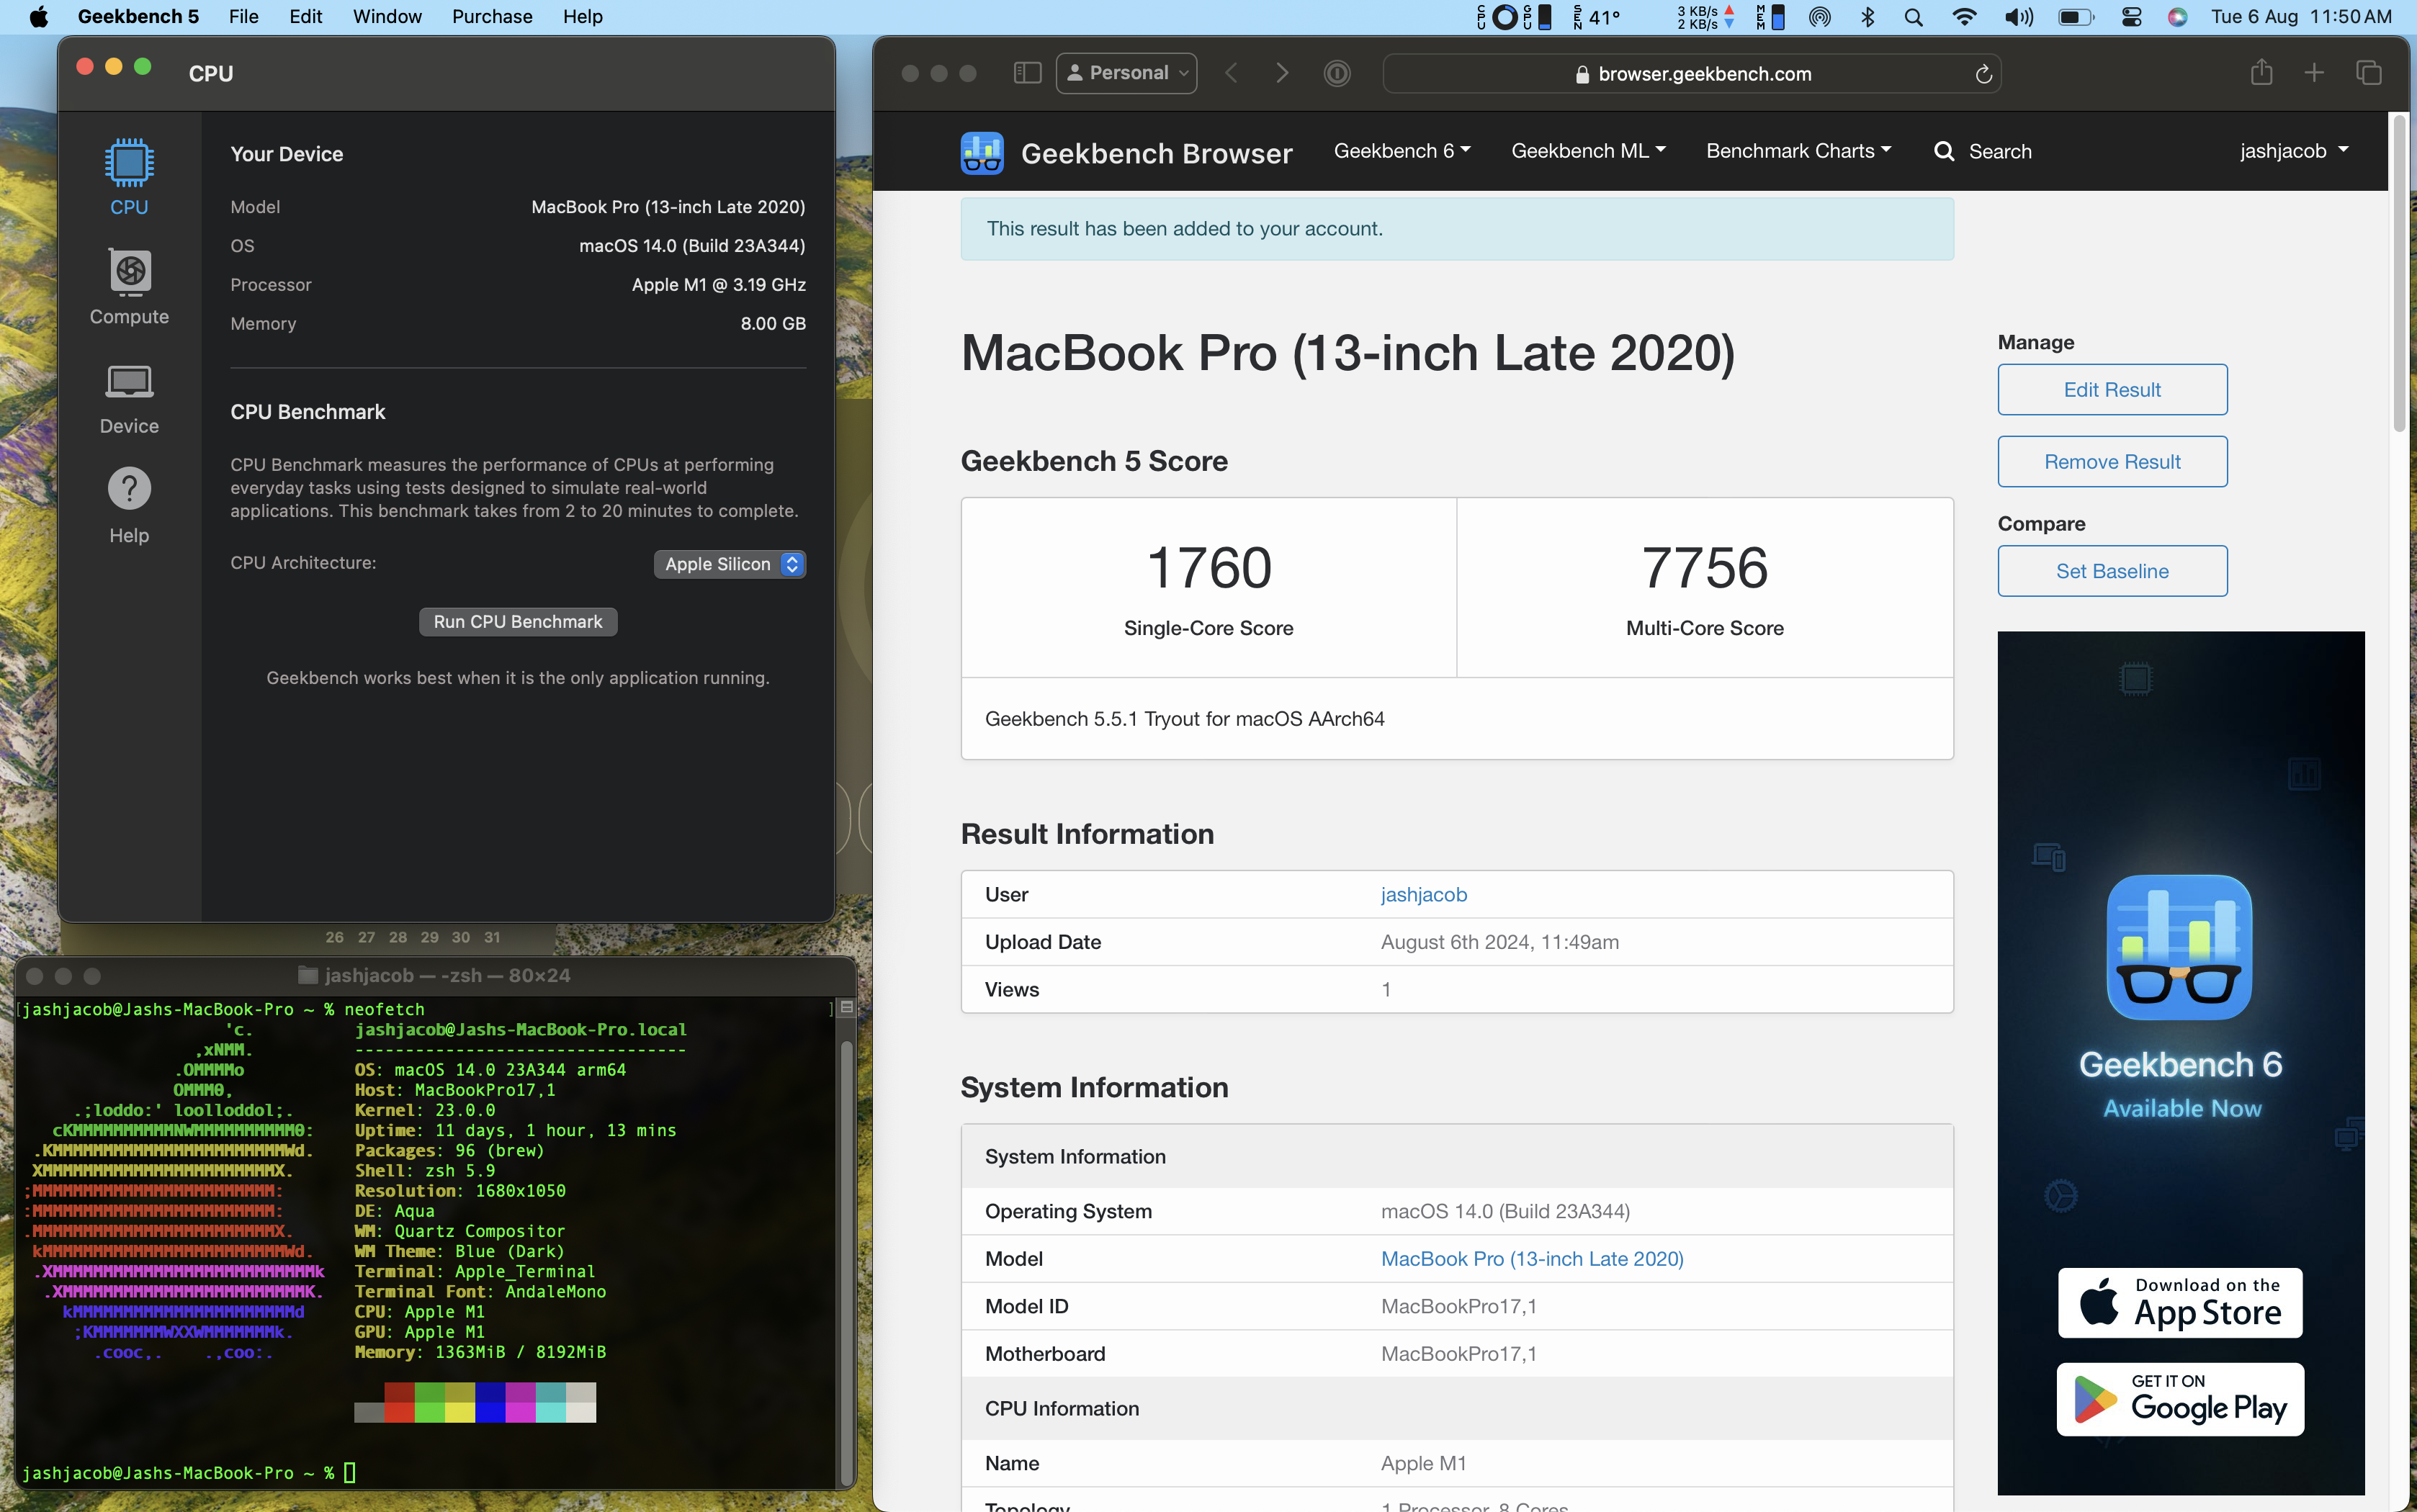Expand the Geekbench ML nav dropdown
This screenshot has height=1512, width=2417.
click(1588, 151)
